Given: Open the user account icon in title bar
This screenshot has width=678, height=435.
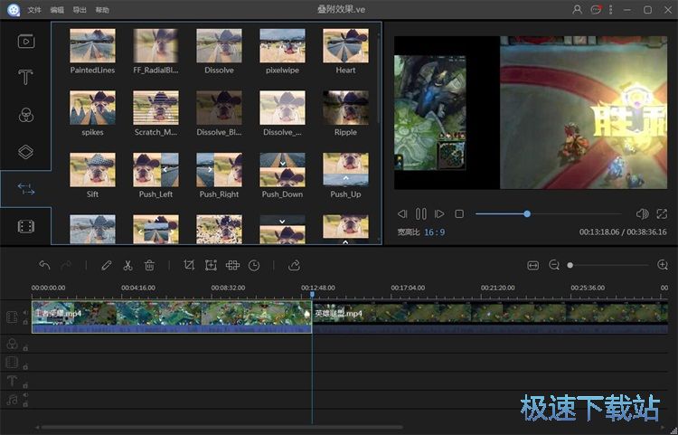Looking at the screenshot, I should pos(577,10).
